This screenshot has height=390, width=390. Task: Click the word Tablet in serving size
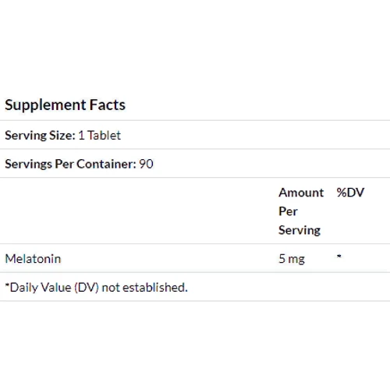coord(104,135)
